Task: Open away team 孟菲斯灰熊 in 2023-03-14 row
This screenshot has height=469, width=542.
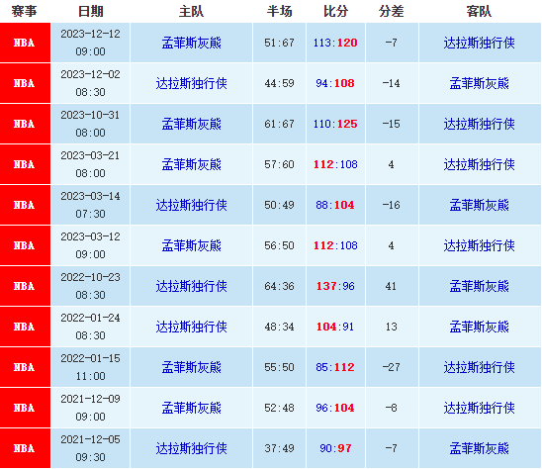Action: (479, 205)
